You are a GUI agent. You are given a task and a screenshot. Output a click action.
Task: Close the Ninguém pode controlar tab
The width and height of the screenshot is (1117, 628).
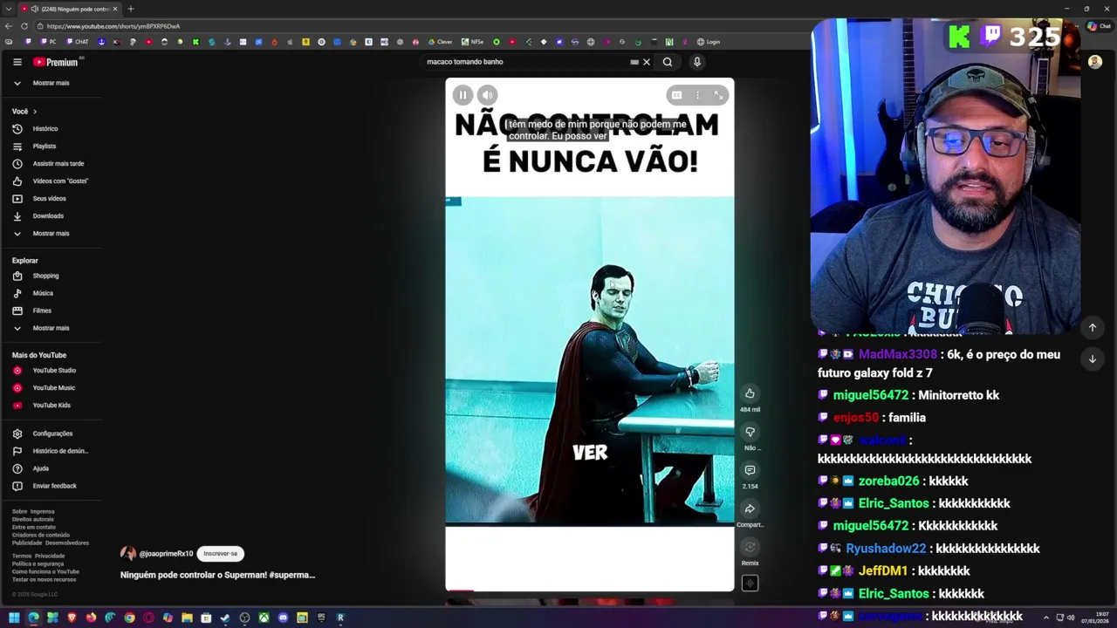(115, 9)
